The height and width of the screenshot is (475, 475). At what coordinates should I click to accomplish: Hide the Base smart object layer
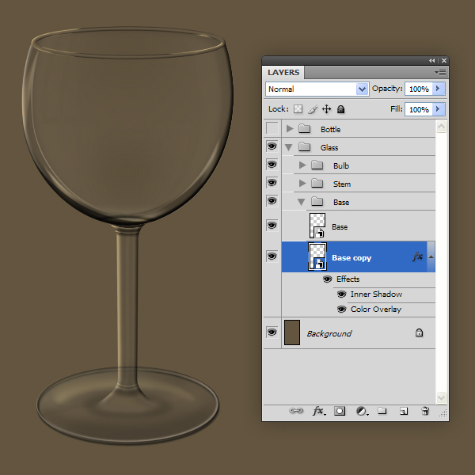272,226
